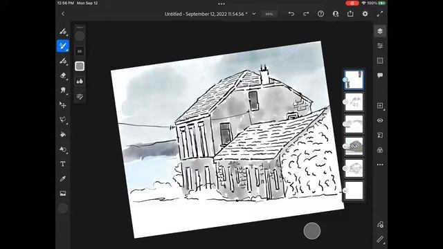
Task: Select the Vector Brushes tool
Action: coord(63,61)
